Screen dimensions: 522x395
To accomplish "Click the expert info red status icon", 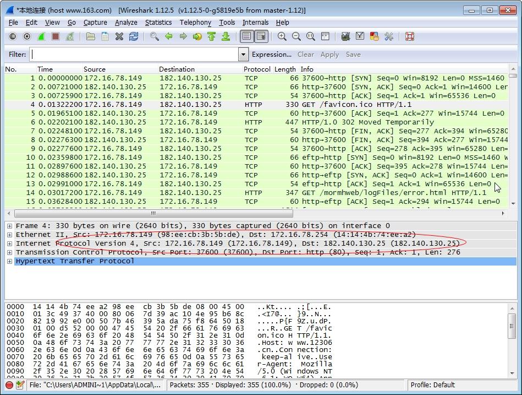I will (x=9, y=385).
